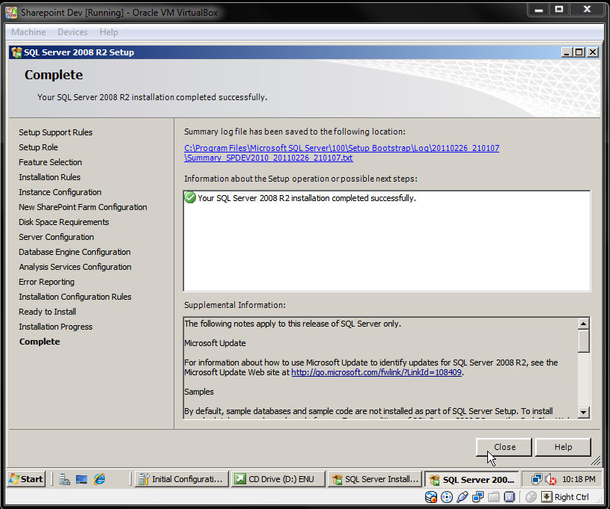610x509 pixels.
Task: Switch to Initial Configuration taskbar item
Action: (182, 479)
